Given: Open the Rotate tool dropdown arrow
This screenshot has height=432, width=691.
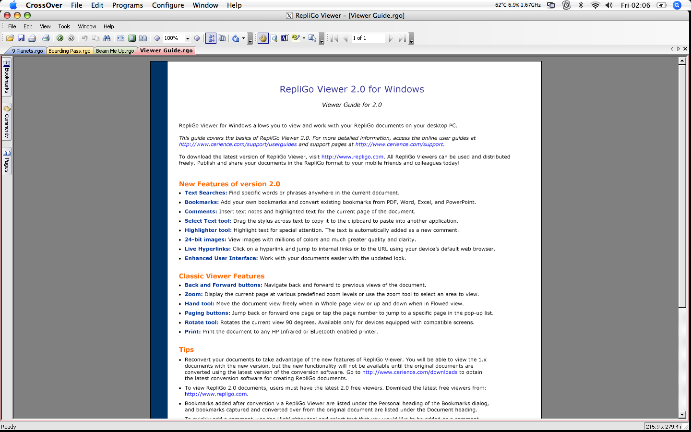Looking at the screenshot, I should point(243,38).
